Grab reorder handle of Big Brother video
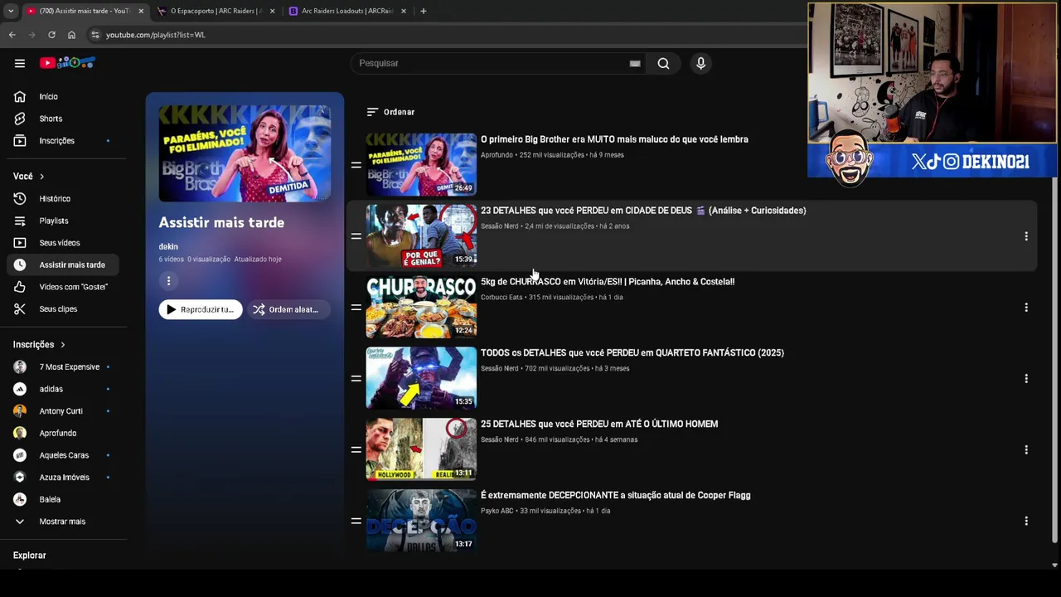The height and width of the screenshot is (597, 1061). (x=356, y=165)
